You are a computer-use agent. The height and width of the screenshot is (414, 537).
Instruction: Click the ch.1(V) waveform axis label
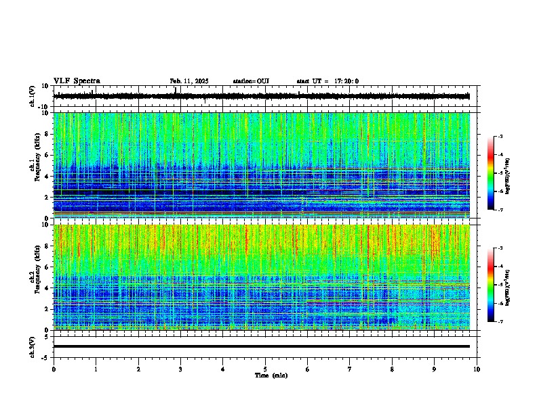tap(33, 96)
